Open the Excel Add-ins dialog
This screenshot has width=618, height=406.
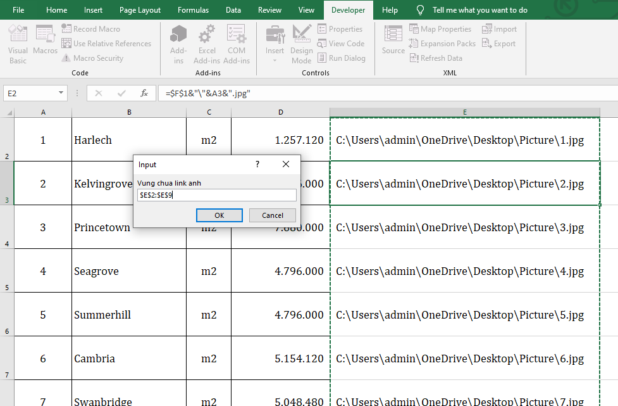pos(207,44)
